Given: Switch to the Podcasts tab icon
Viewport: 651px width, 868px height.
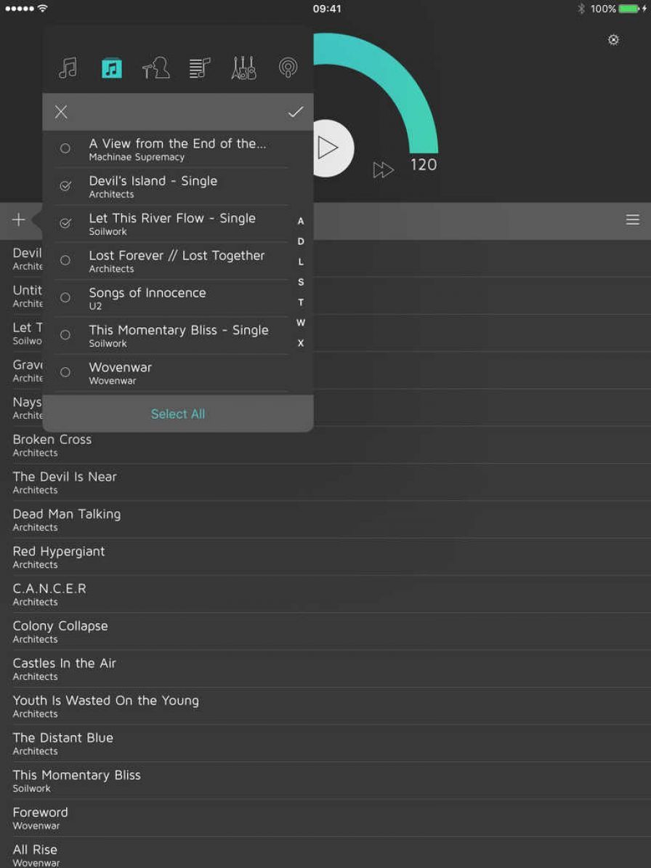Looking at the screenshot, I should (288, 68).
